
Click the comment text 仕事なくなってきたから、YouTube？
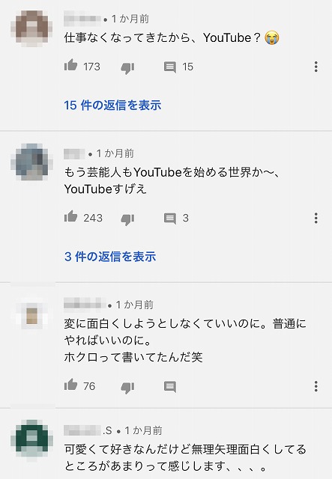tap(163, 38)
